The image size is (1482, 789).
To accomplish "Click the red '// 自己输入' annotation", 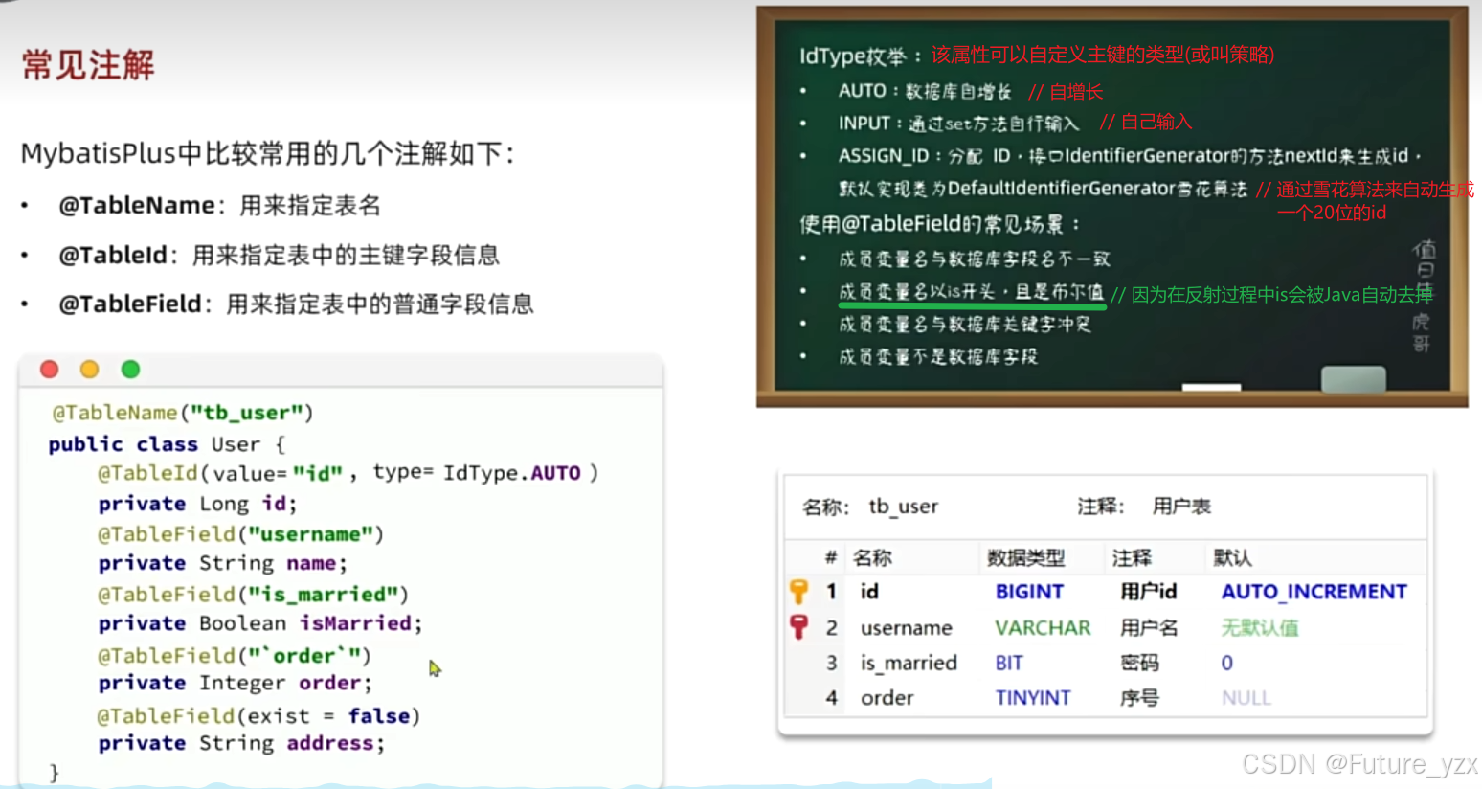I will point(1146,123).
